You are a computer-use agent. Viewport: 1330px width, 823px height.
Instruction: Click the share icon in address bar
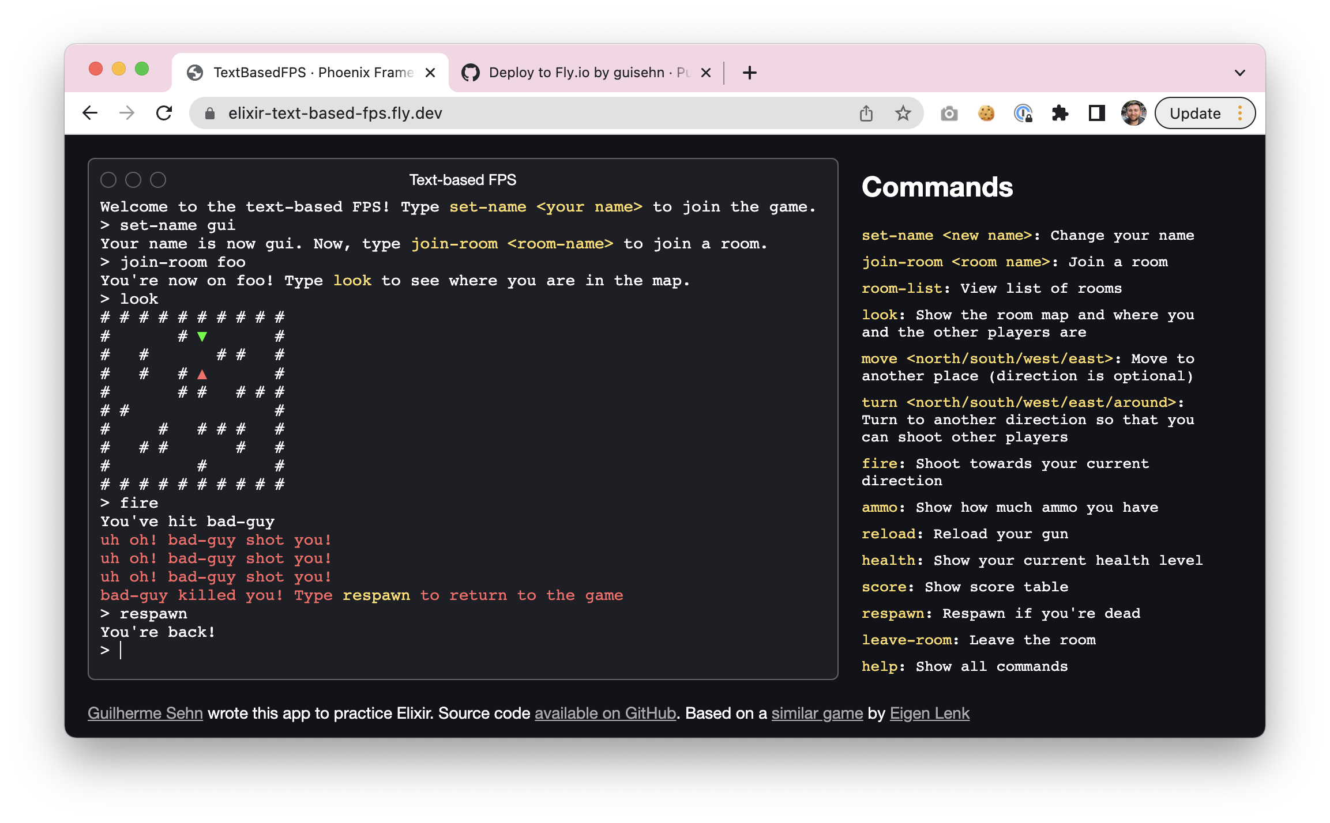pos(866,113)
